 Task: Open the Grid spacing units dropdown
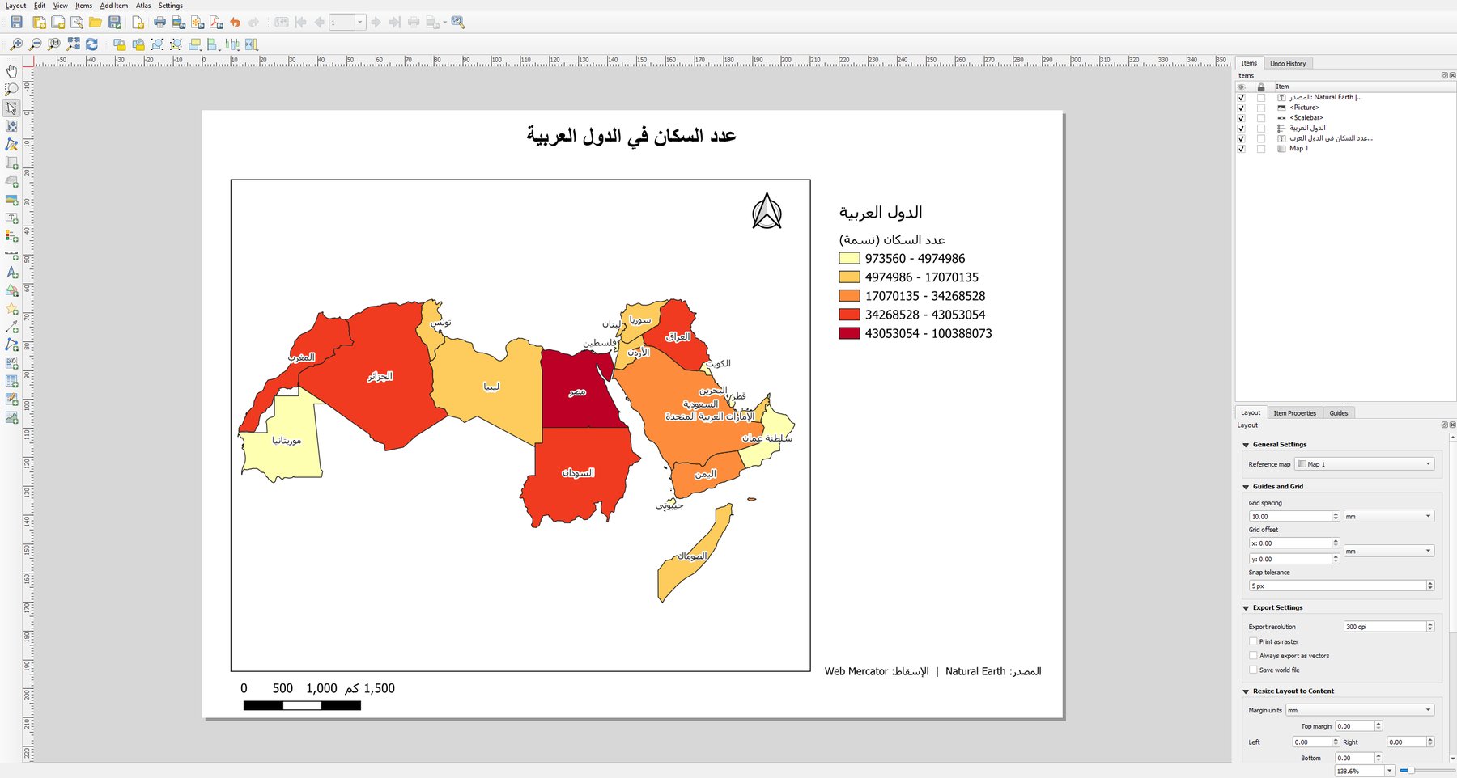point(1388,516)
